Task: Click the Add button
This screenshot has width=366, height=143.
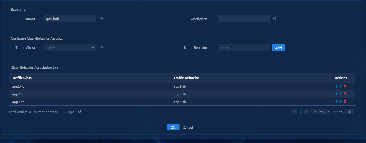Action: 278,48
